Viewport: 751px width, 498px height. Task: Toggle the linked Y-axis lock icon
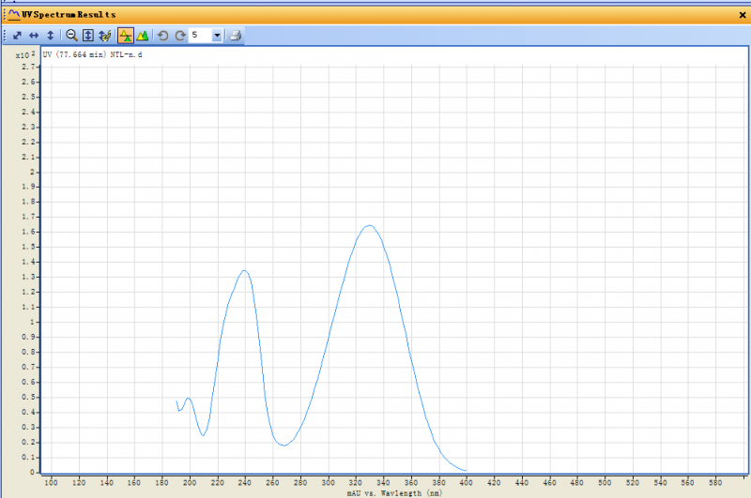pyautogui.click(x=104, y=36)
